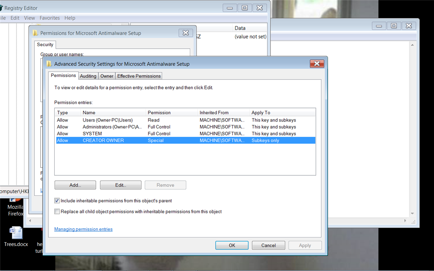Sort entries by the Type column header
434x271 pixels.
(68, 113)
